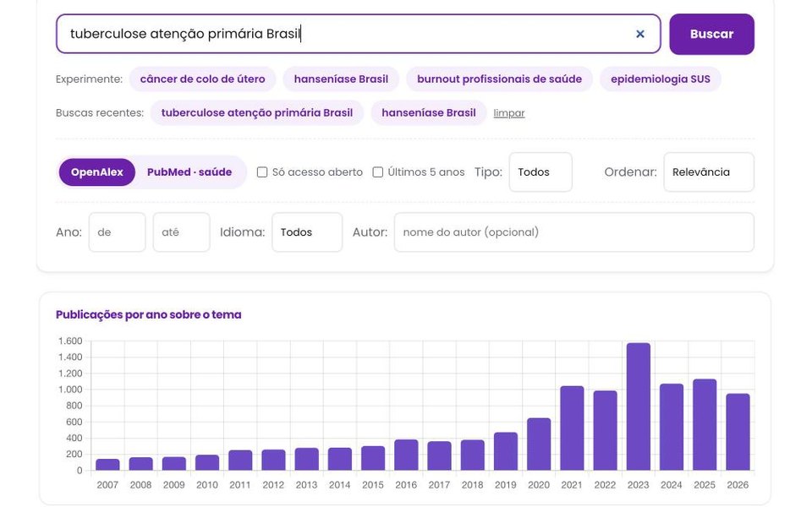
Task: Select the 2011 bar in the chart
Action: (x=240, y=461)
